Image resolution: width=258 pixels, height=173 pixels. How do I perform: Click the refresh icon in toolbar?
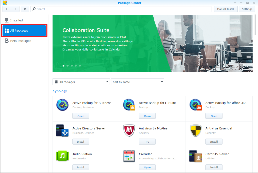[25, 9]
